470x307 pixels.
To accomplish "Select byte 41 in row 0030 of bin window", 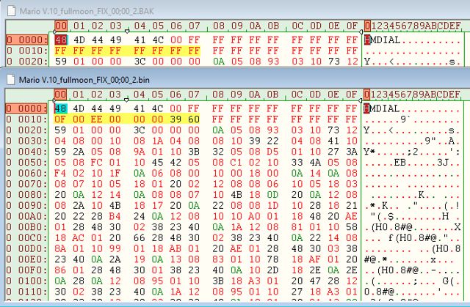I will click(x=333, y=141).
